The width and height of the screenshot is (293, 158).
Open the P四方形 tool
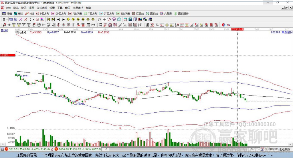(x=43, y=14)
